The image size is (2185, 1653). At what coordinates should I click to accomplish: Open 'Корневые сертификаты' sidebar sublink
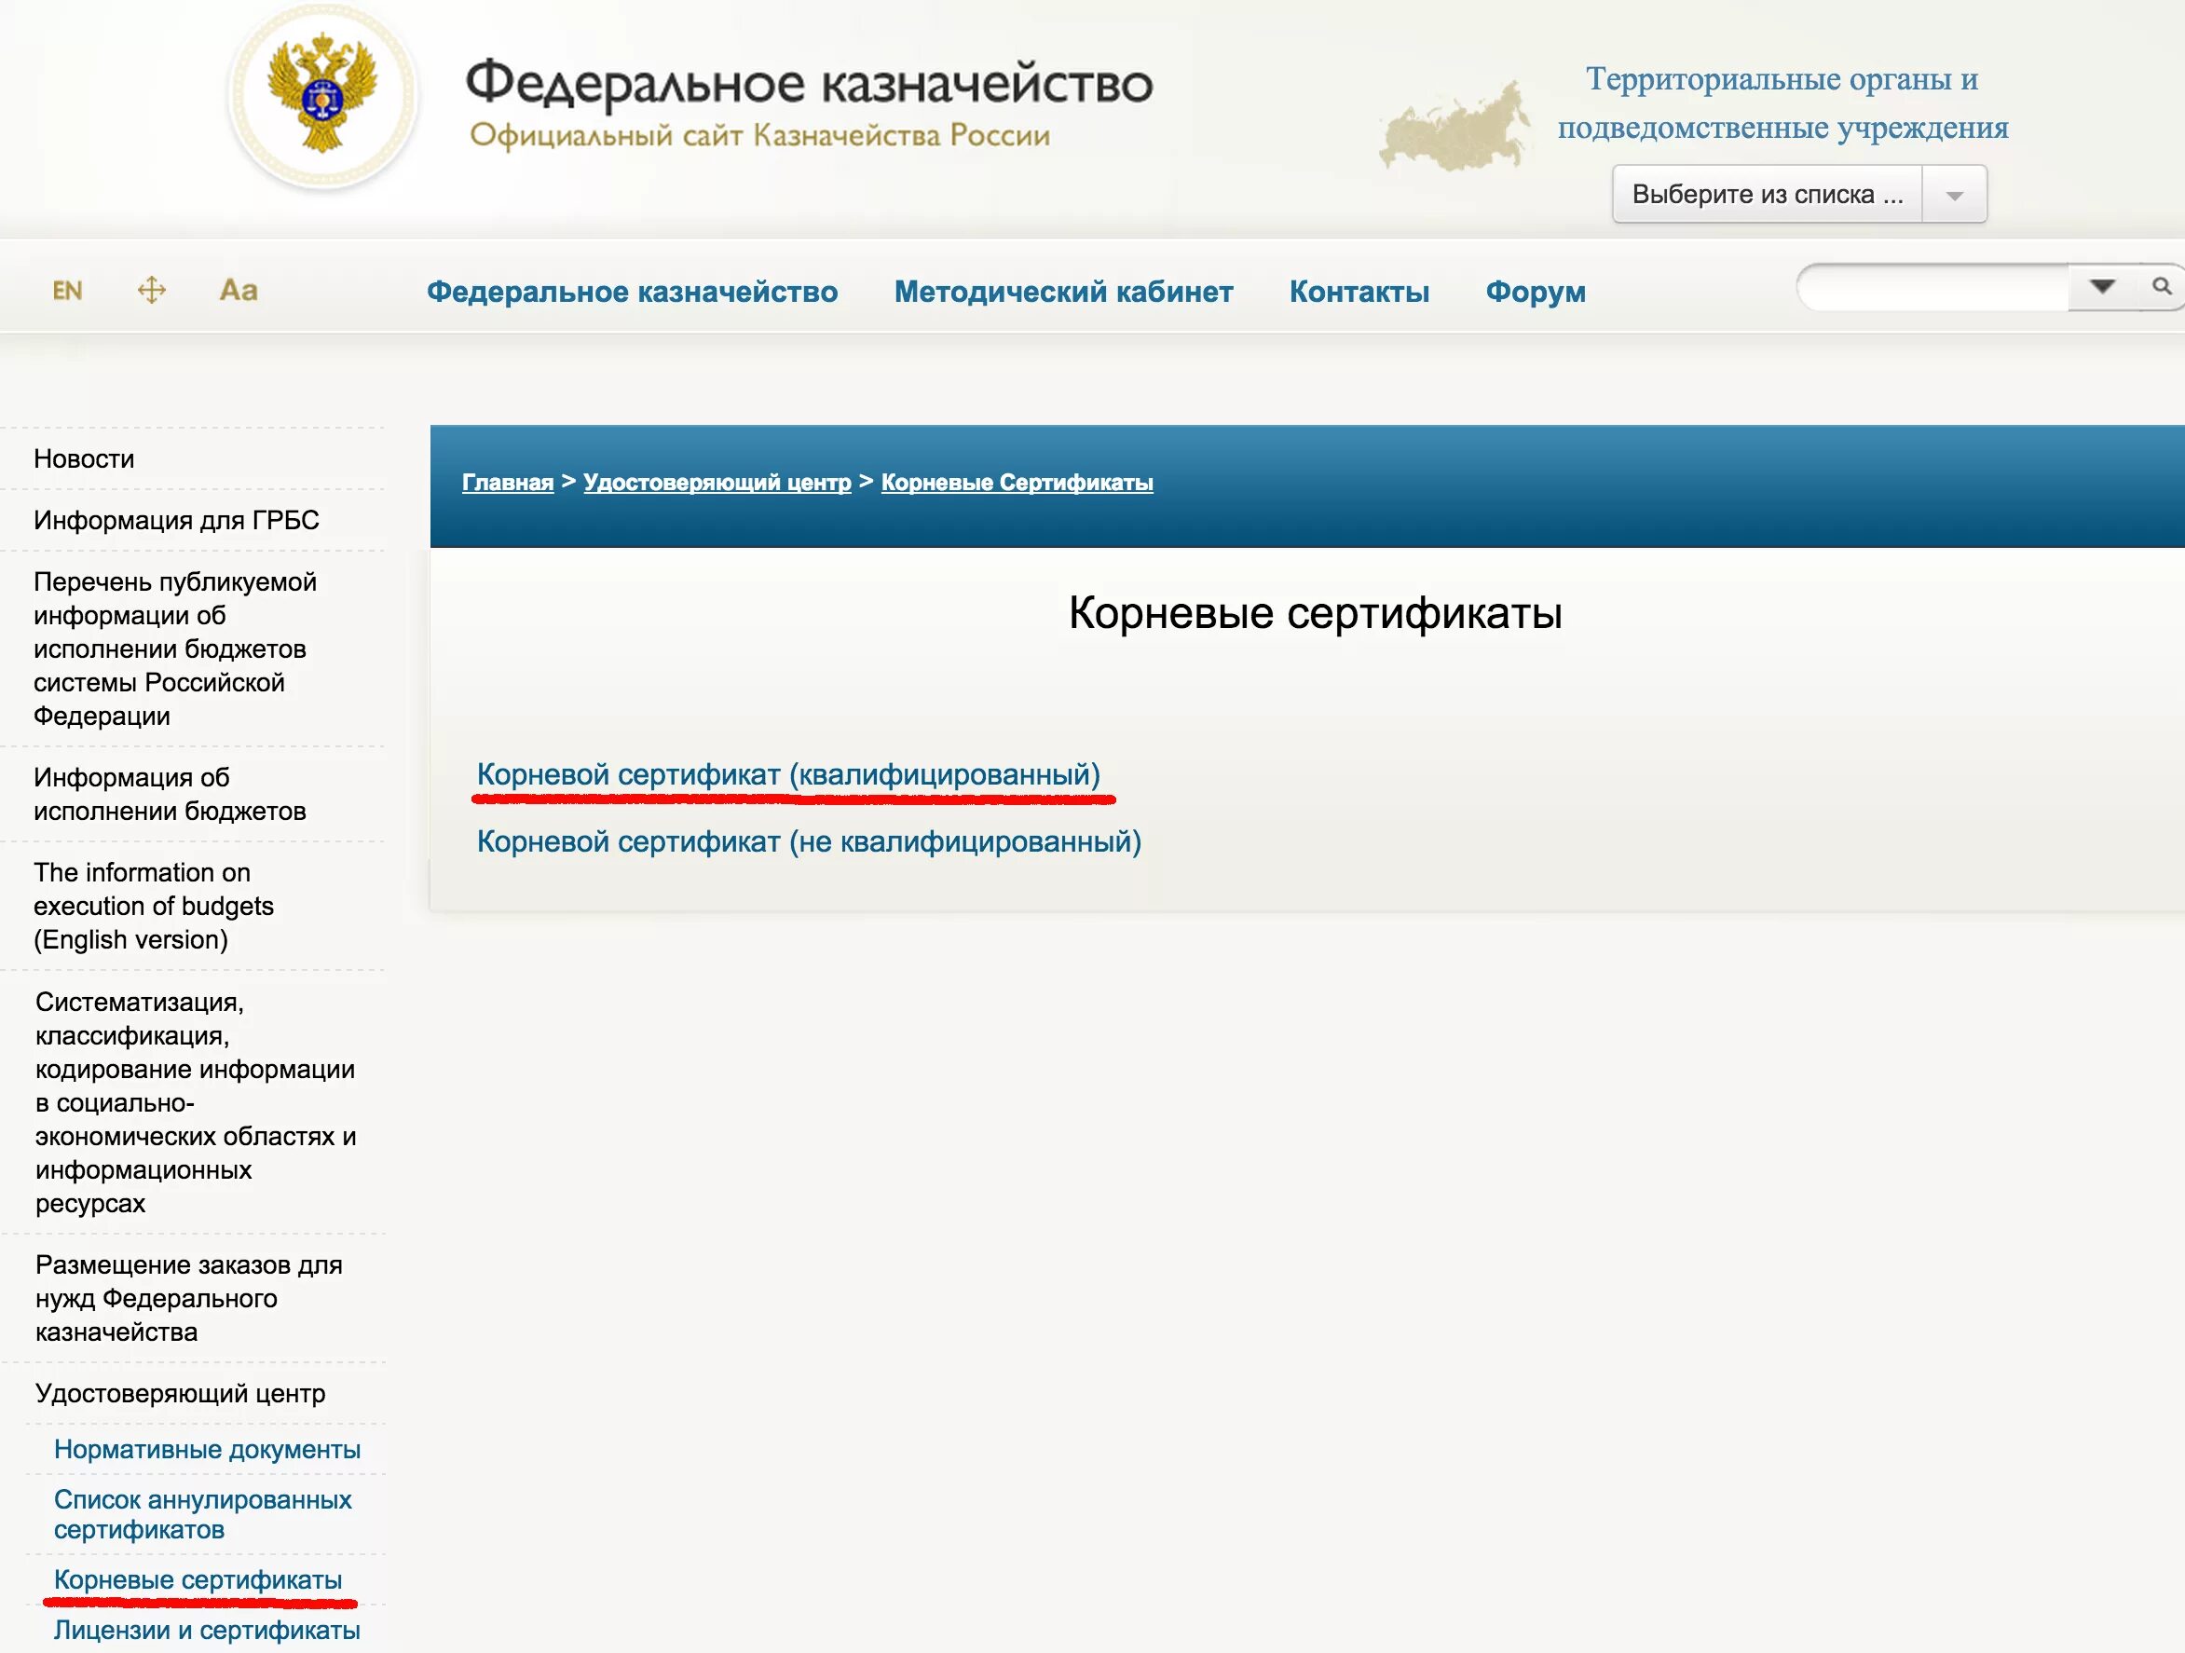point(198,1580)
